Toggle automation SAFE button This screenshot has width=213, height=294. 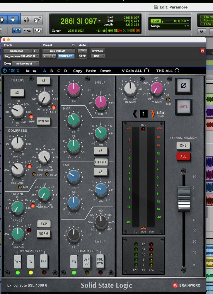point(82,56)
